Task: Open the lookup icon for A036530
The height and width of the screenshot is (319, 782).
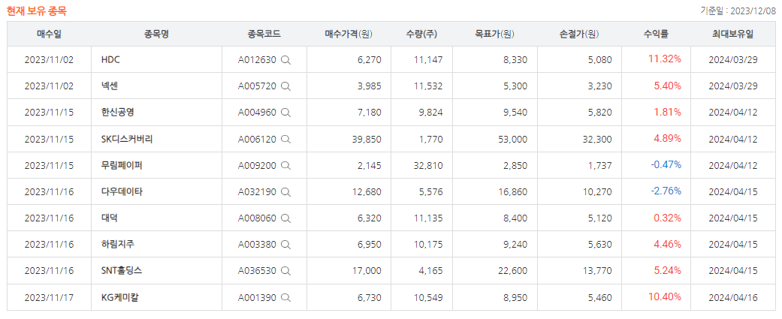Action: point(285,271)
